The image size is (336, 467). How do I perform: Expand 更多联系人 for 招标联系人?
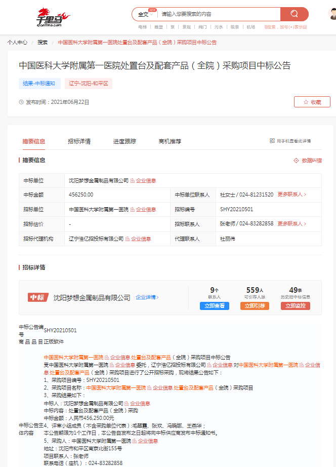pos(292,224)
